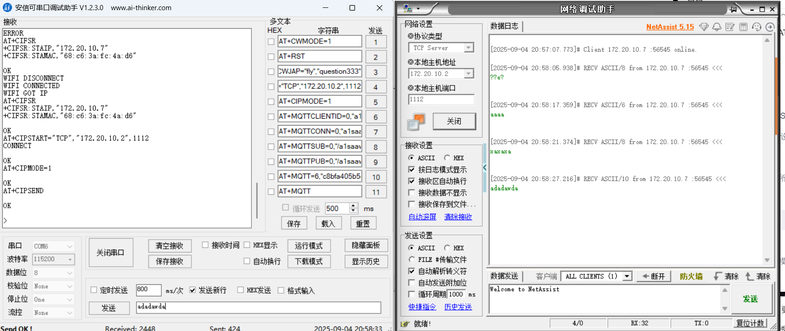The image size is (785, 331).
Task: Switch to the 数据日志 tab
Action: click(x=504, y=26)
